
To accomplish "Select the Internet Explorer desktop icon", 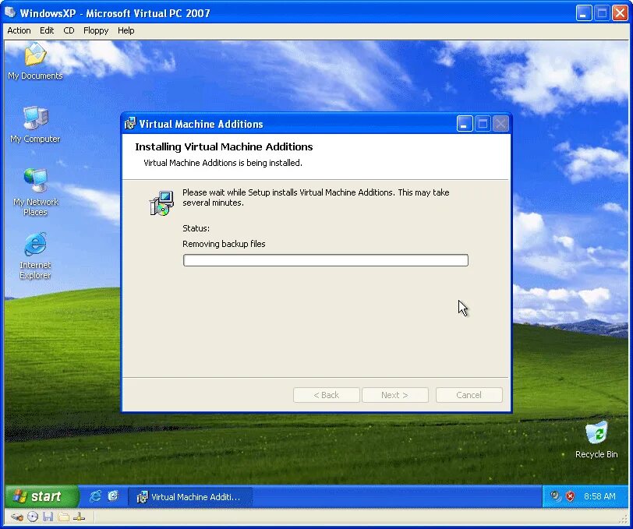I will pyautogui.click(x=35, y=256).
